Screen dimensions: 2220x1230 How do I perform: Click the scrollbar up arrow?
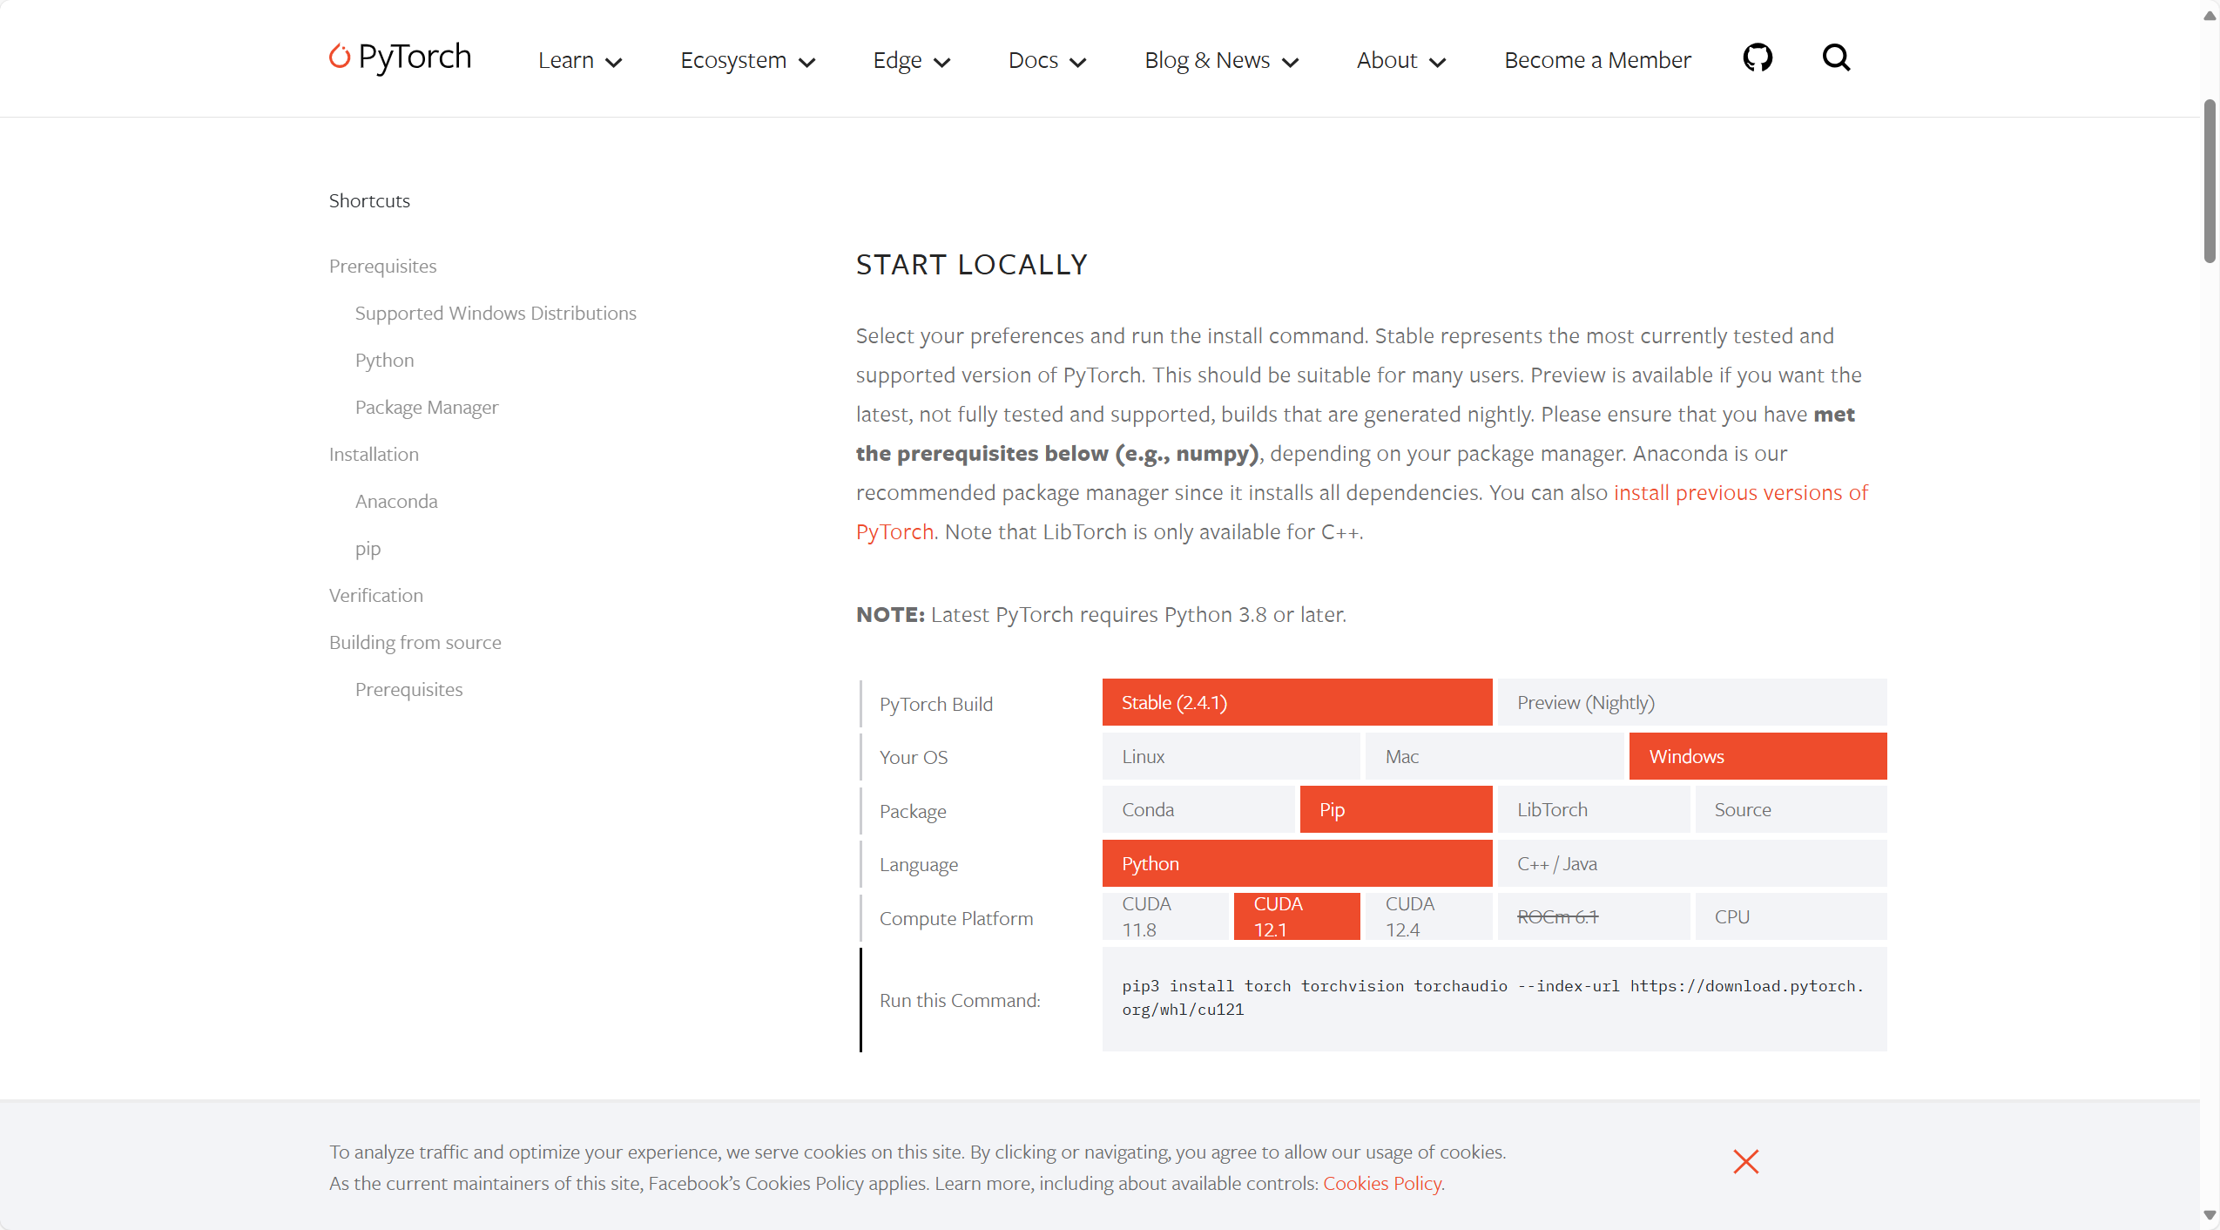(x=2210, y=16)
